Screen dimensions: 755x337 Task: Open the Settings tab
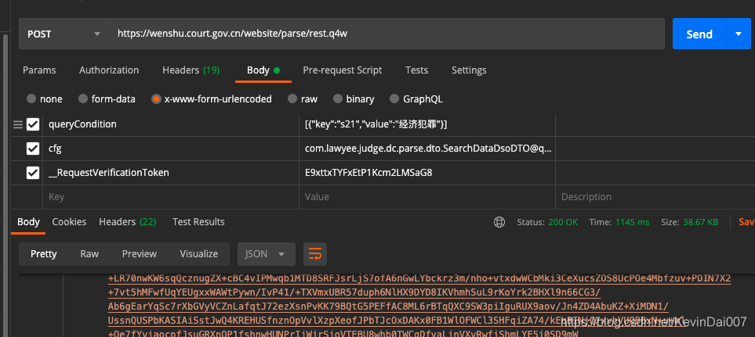tap(469, 70)
